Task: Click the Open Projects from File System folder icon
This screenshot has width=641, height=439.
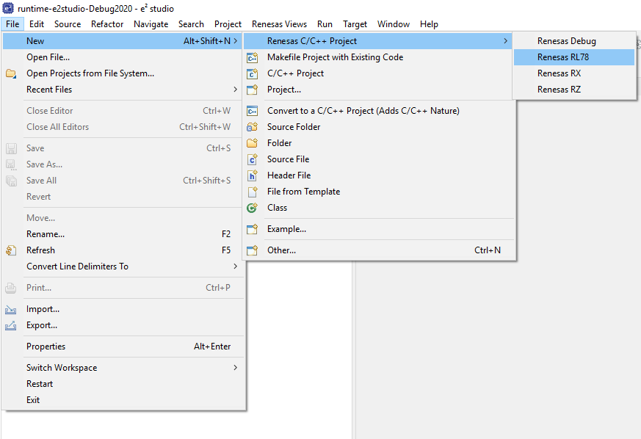Action: [11, 73]
